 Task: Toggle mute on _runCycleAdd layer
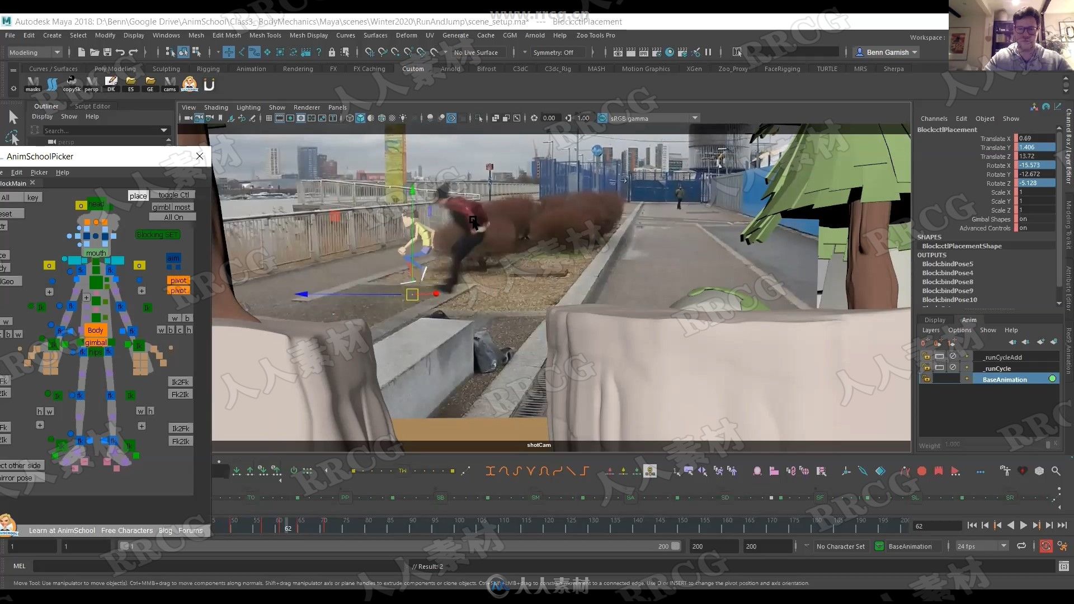coord(953,357)
